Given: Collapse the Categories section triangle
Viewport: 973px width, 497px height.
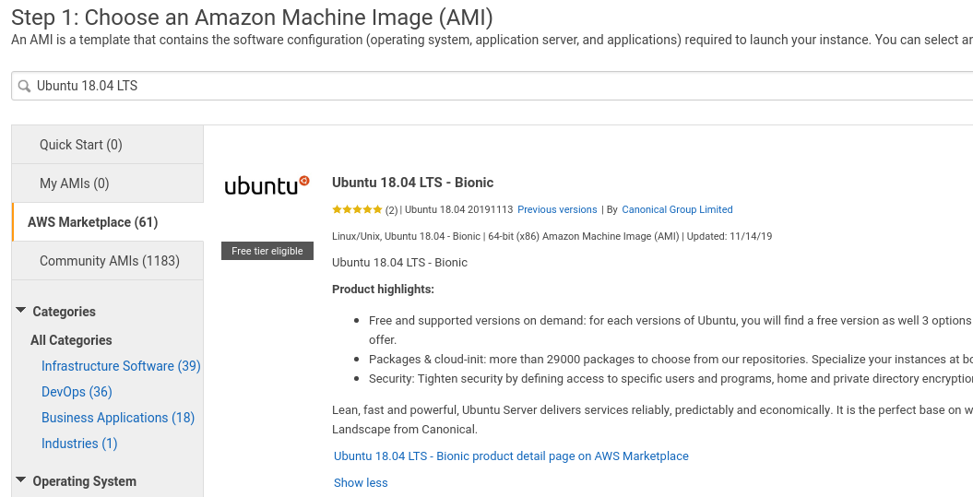Looking at the screenshot, I should point(21,310).
